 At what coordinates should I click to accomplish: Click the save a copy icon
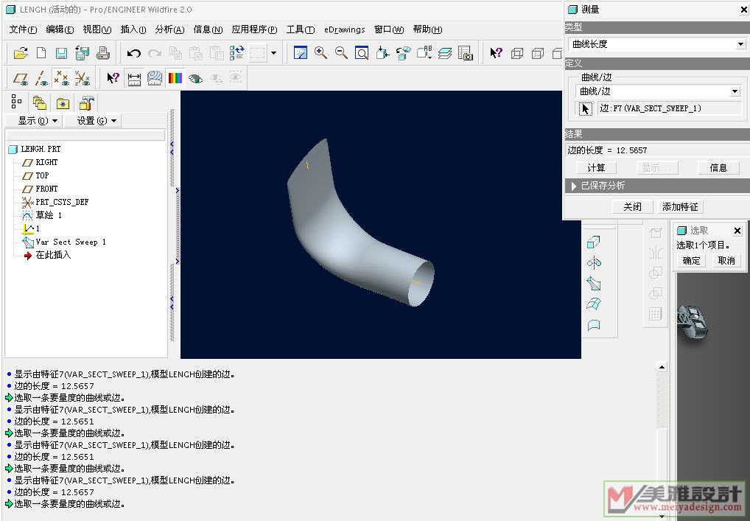pyautogui.click(x=82, y=52)
